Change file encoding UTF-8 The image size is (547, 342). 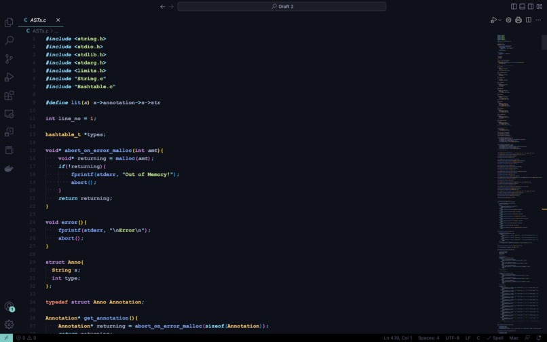(x=452, y=338)
